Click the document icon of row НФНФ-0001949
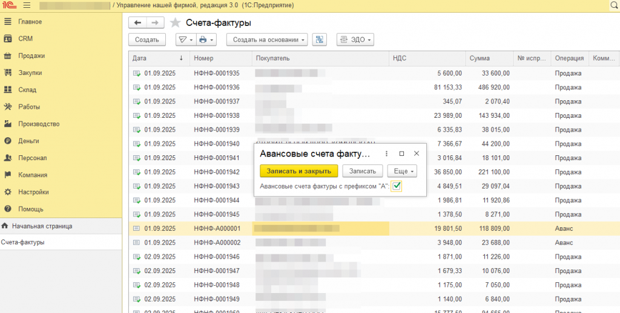620x313 pixels. coord(137,299)
